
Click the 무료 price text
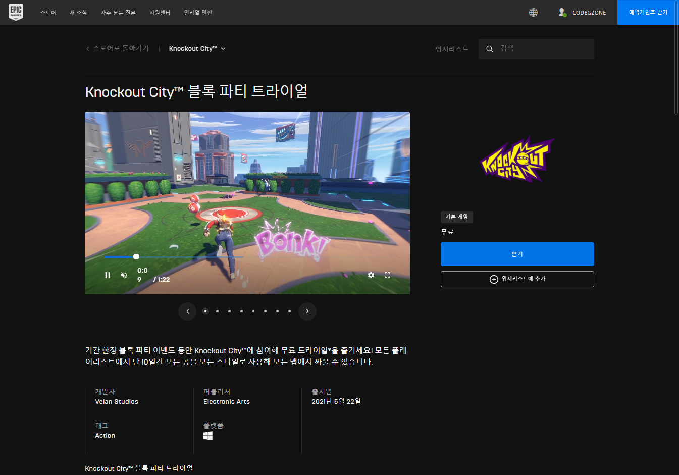pos(447,232)
